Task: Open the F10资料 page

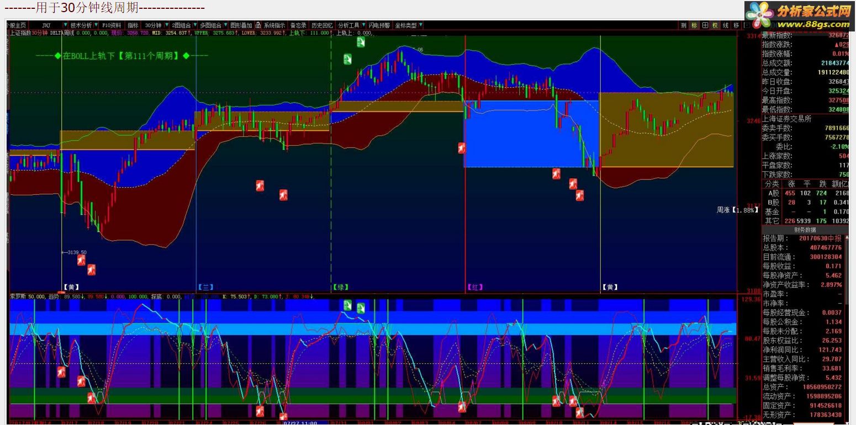Action: point(112,25)
